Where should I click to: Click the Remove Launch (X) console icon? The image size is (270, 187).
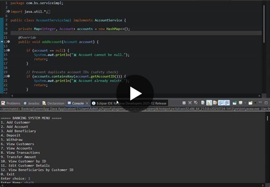click(x=190, y=103)
